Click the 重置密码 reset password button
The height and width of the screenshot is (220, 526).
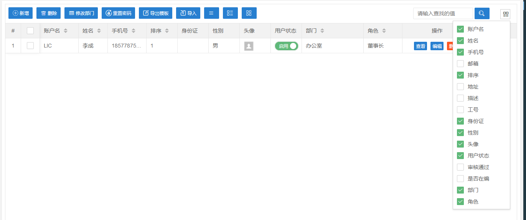(x=118, y=13)
